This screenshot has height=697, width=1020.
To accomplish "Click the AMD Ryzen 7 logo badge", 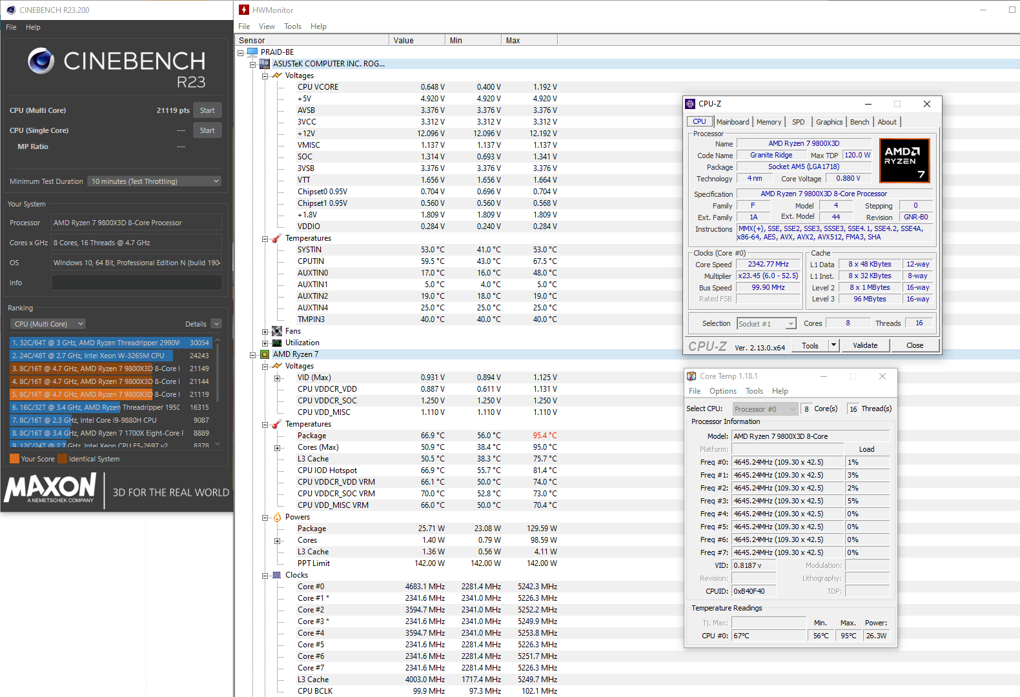I will (904, 161).
